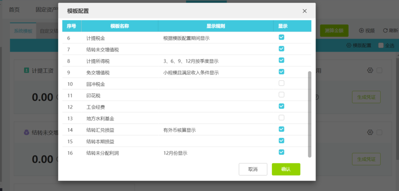Click rule text 12月份显示
The width and height of the screenshot is (399, 191).
click(x=176, y=153)
